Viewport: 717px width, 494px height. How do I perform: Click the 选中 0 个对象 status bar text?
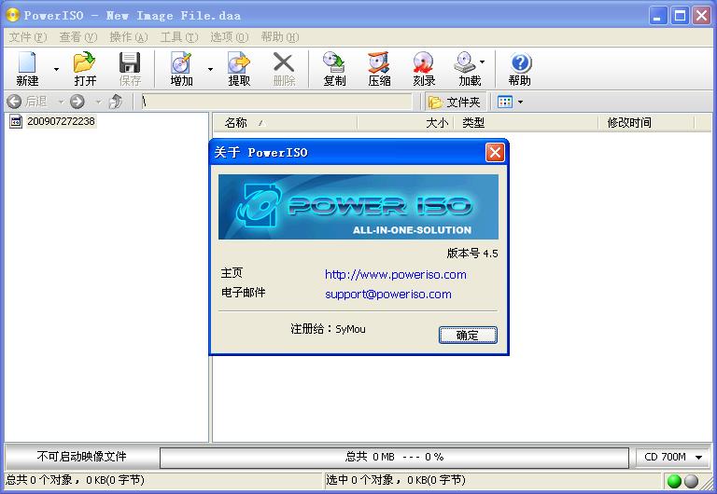[396, 480]
